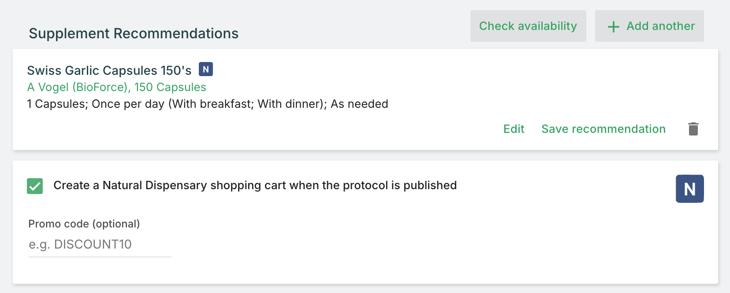730x293 pixels.
Task: Click the '1 Capsules; Once per day' dosage text
Action: click(96, 104)
